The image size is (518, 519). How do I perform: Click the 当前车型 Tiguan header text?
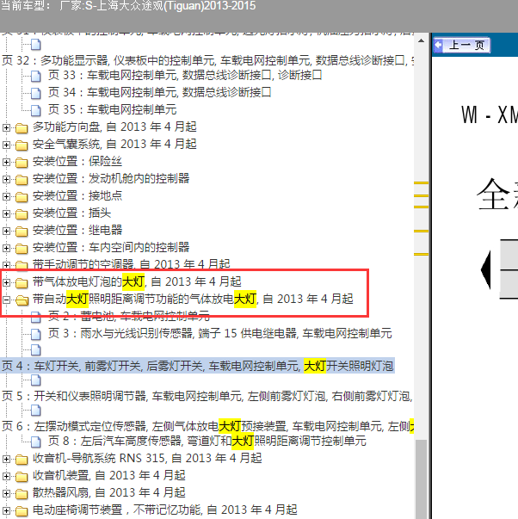coord(128,6)
